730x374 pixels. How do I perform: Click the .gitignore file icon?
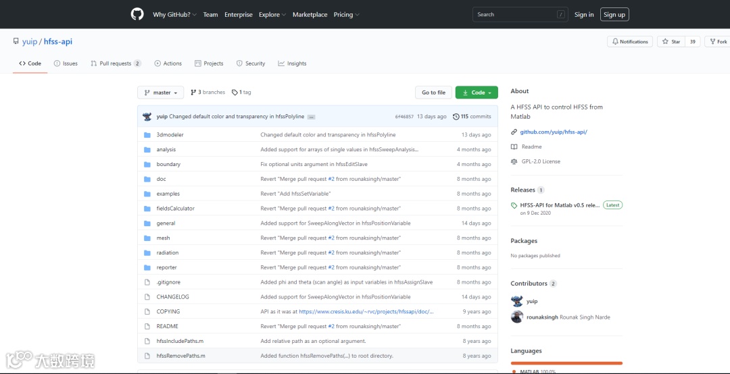click(x=147, y=282)
